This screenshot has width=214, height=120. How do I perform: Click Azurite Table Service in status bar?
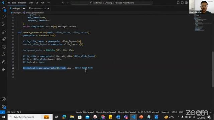click(85, 112)
